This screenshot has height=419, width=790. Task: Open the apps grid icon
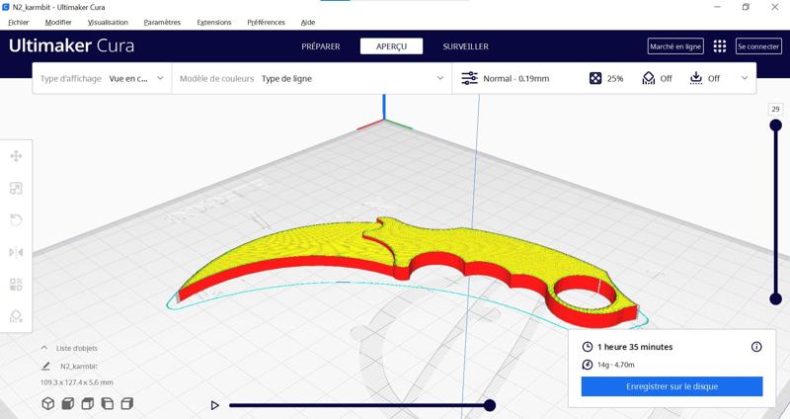coord(720,46)
